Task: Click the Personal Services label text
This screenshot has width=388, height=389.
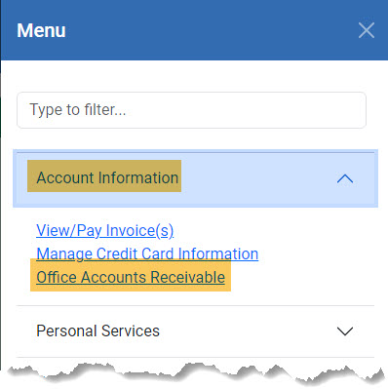Action: (x=97, y=331)
